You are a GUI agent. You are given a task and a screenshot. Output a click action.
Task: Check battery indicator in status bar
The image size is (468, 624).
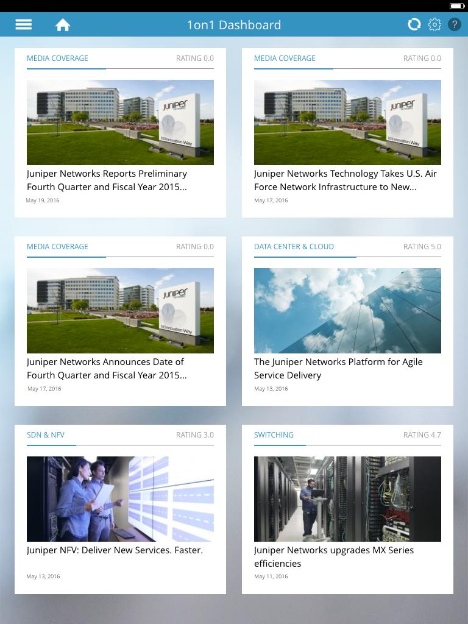(x=457, y=6)
